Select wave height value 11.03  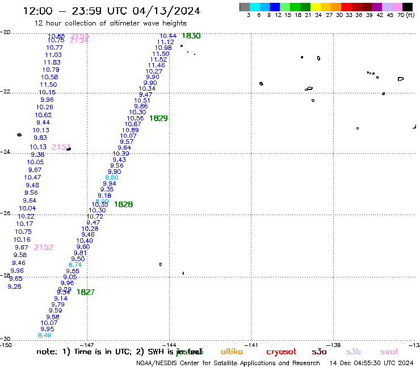point(53,55)
